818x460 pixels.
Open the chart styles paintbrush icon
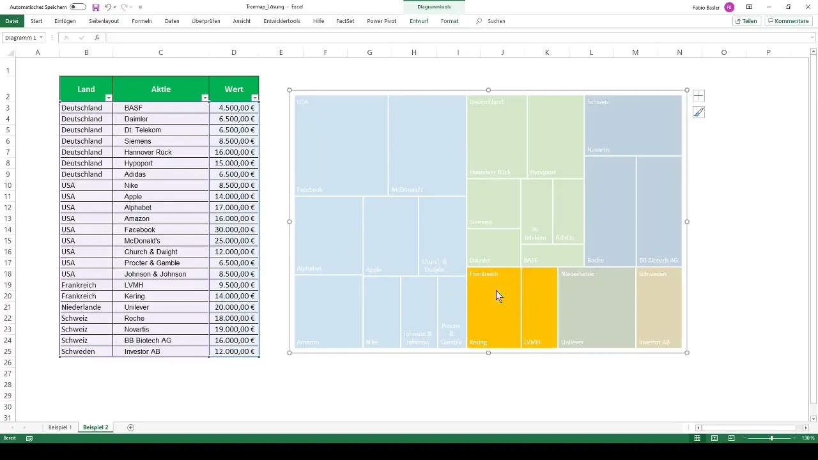tap(698, 112)
